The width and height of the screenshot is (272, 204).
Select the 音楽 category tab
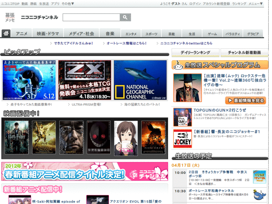coord(110,33)
